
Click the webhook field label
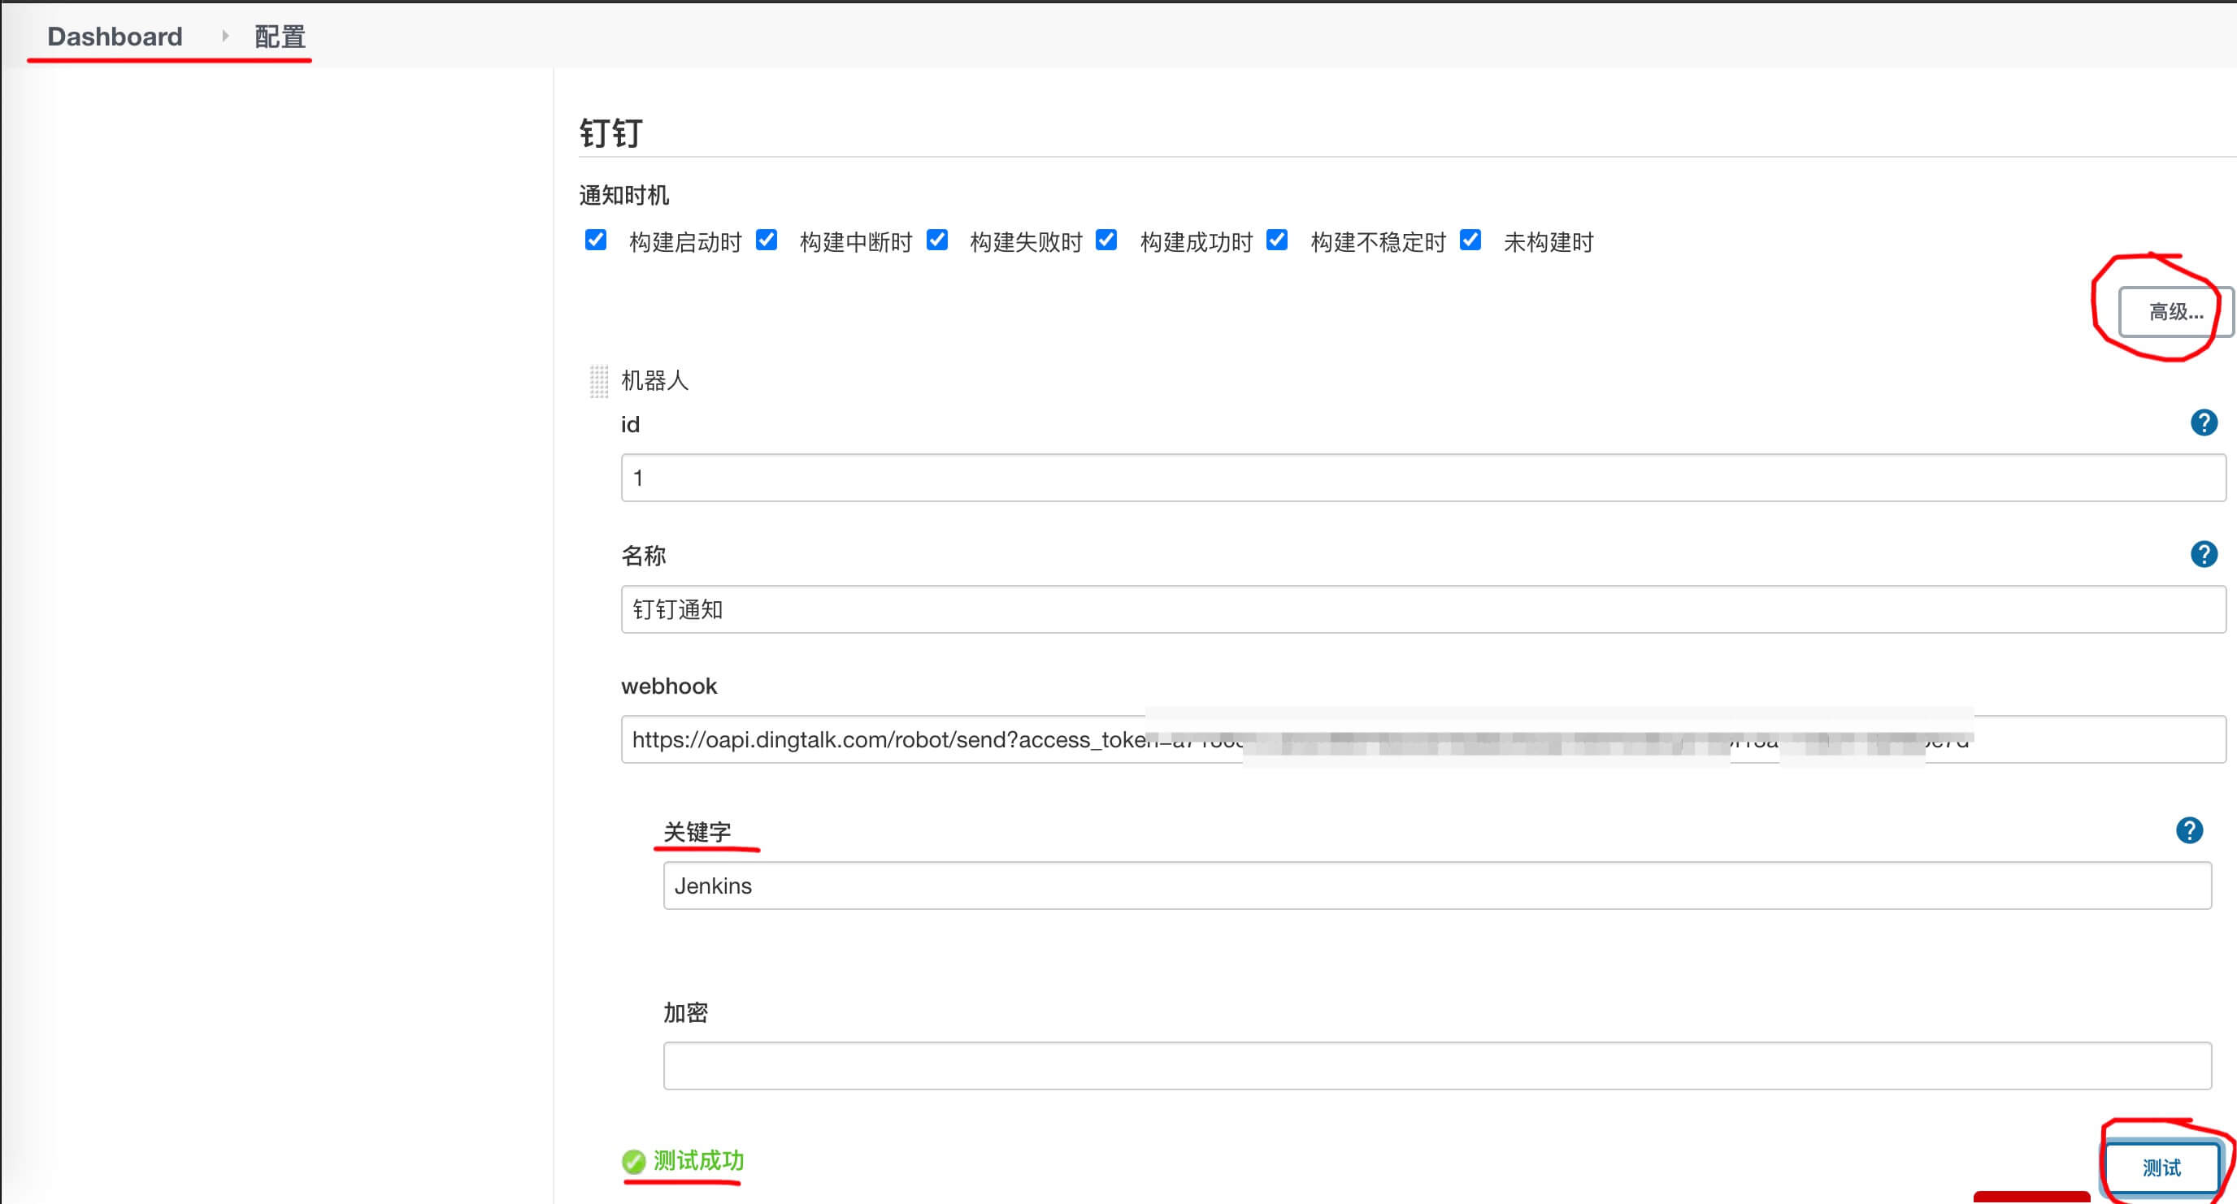coord(669,686)
